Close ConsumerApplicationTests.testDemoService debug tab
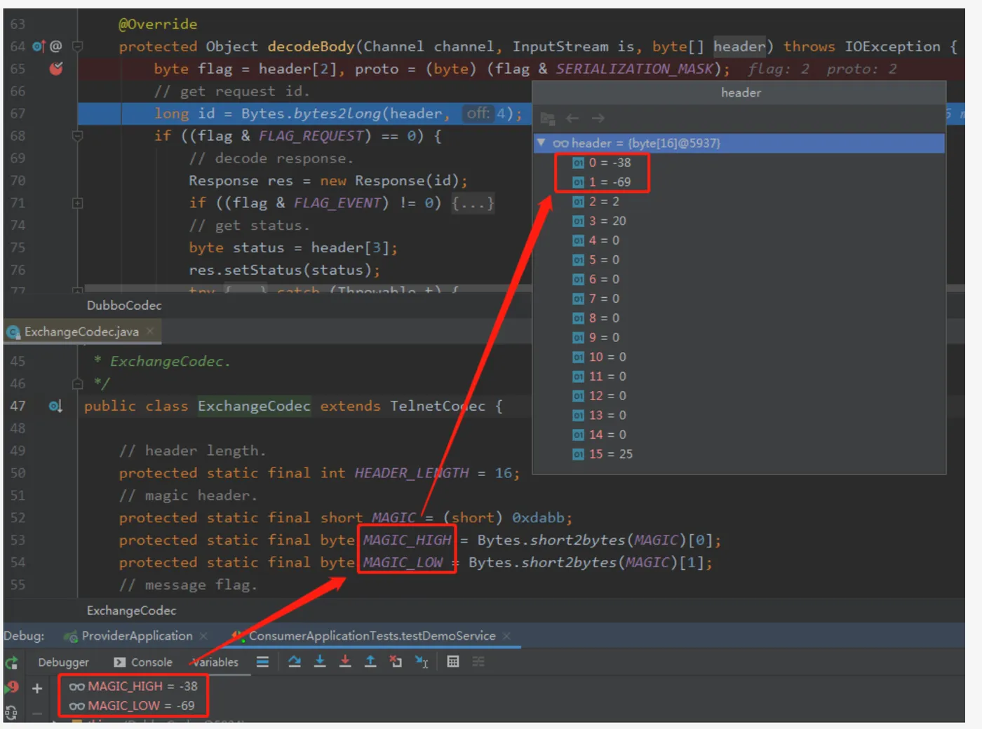The image size is (982, 729). pos(506,636)
